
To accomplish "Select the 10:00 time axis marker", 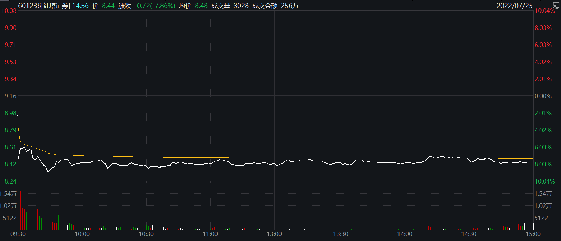I will [82, 234].
